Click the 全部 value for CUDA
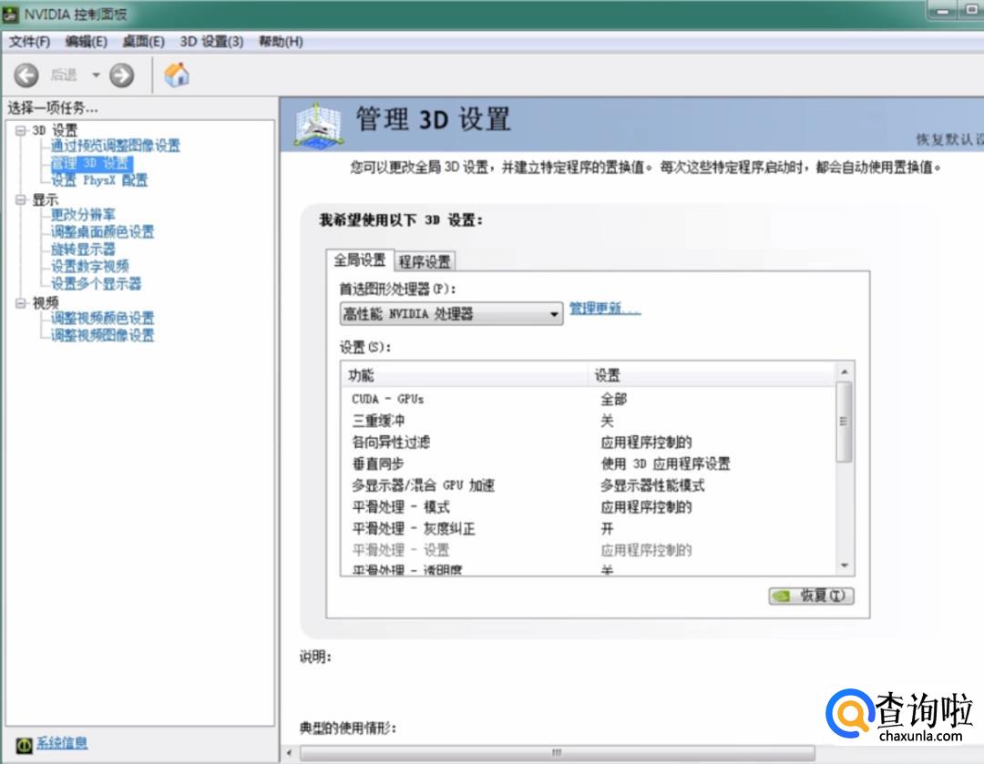The width and height of the screenshot is (984, 764). click(614, 400)
